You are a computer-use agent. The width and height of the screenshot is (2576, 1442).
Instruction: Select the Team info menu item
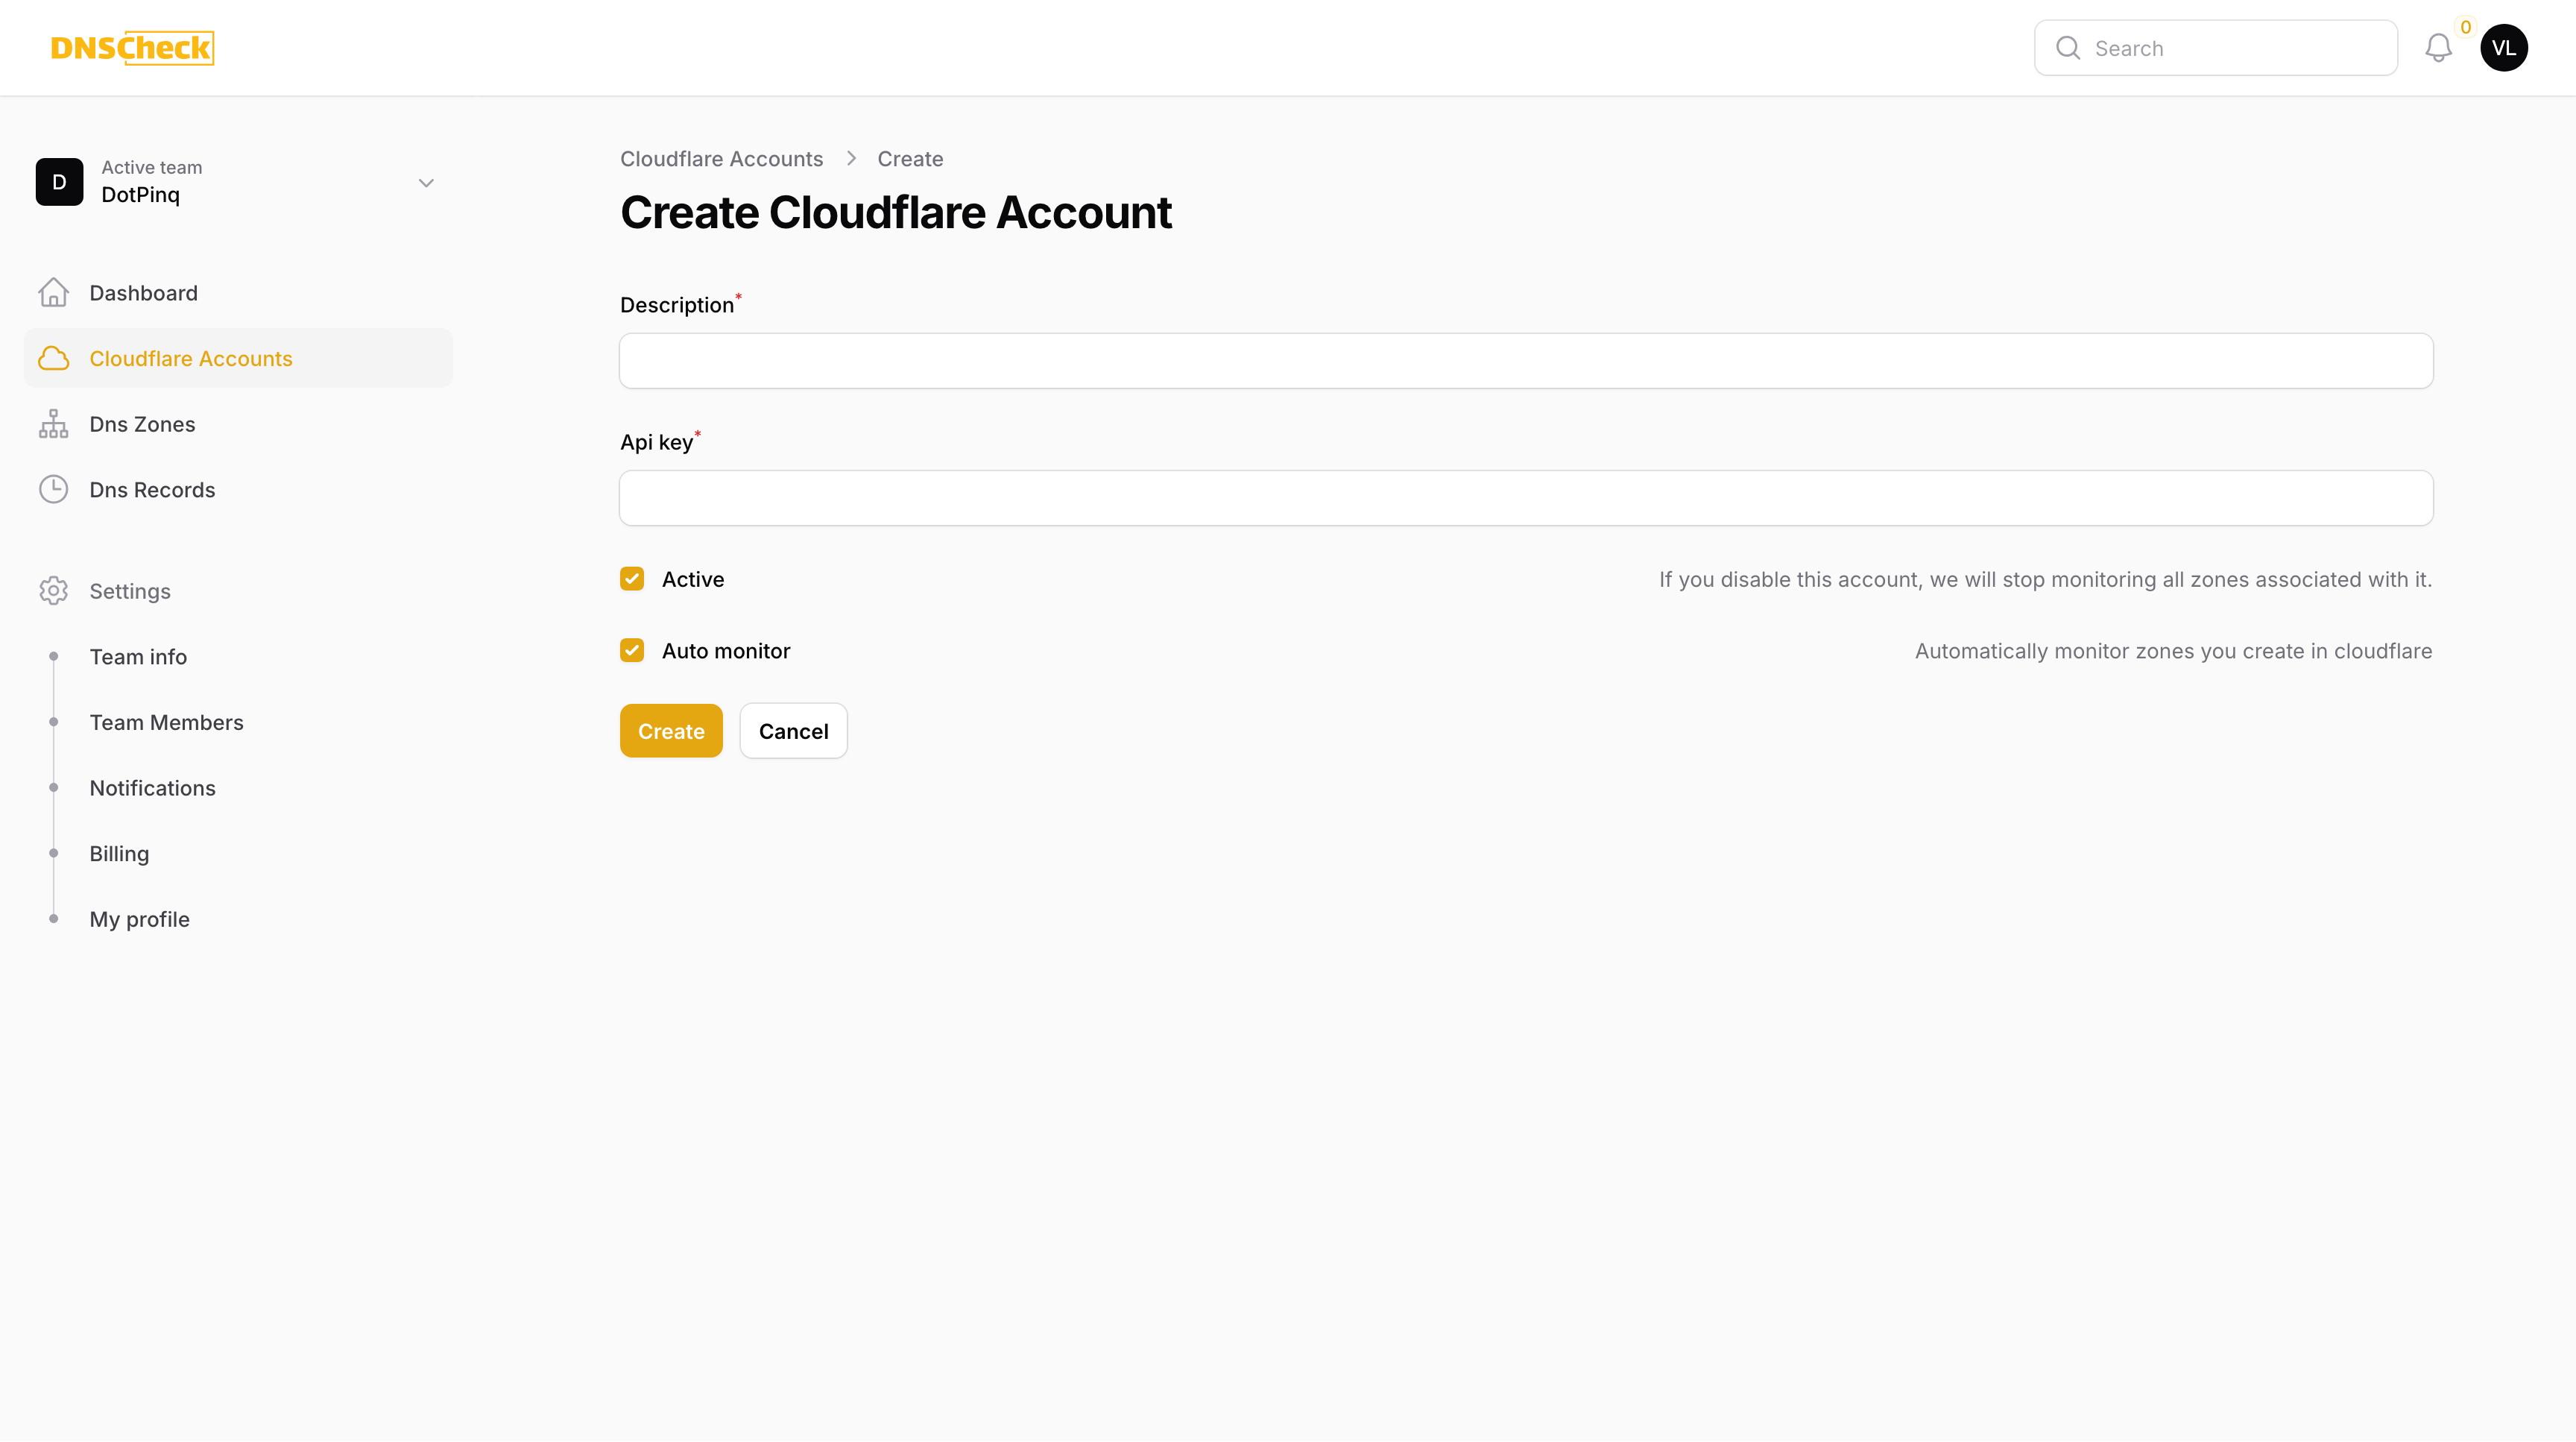tap(138, 656)
